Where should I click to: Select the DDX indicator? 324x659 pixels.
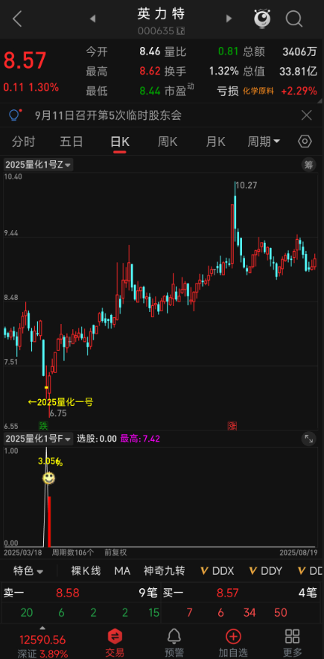217,570
